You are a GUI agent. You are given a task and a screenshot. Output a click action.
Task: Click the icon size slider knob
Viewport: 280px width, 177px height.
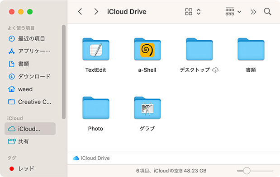(247, 171)
